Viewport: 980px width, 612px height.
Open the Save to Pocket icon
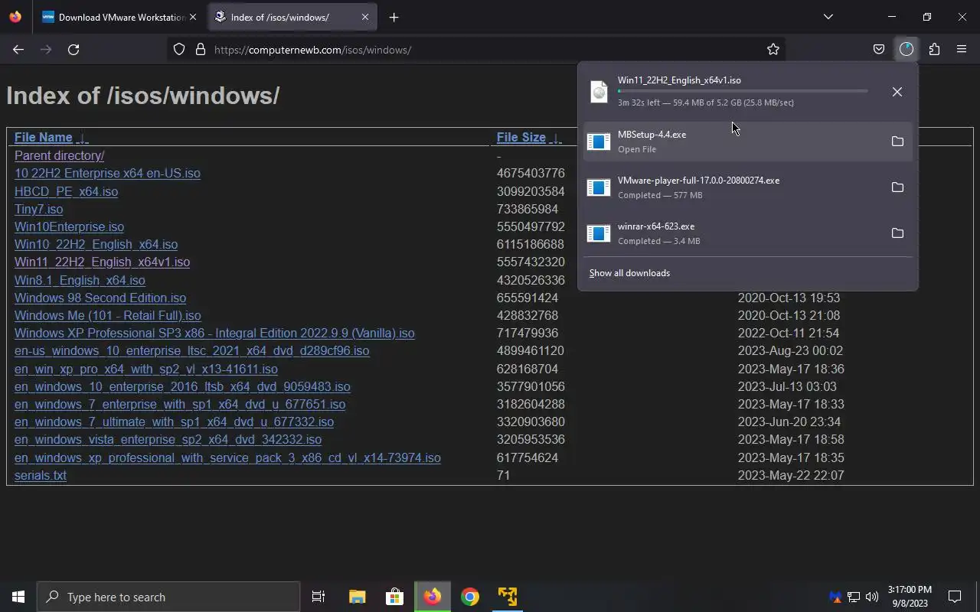point(879,50)
